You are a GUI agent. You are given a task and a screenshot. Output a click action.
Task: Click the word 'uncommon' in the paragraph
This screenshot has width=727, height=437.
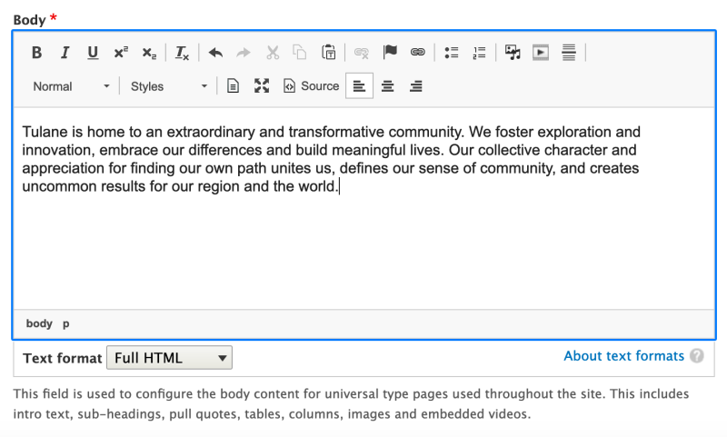[59, 186]
